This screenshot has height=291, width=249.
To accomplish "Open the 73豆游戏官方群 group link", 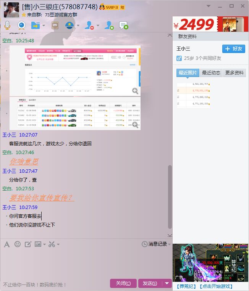I will click(61, 15).
